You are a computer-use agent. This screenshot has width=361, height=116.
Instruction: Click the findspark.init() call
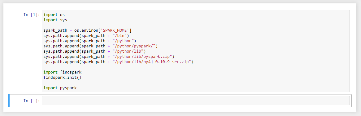point(63,78)
